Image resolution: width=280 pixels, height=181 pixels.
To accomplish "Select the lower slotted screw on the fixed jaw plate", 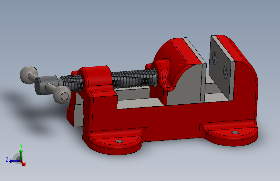I will [225, 72].
